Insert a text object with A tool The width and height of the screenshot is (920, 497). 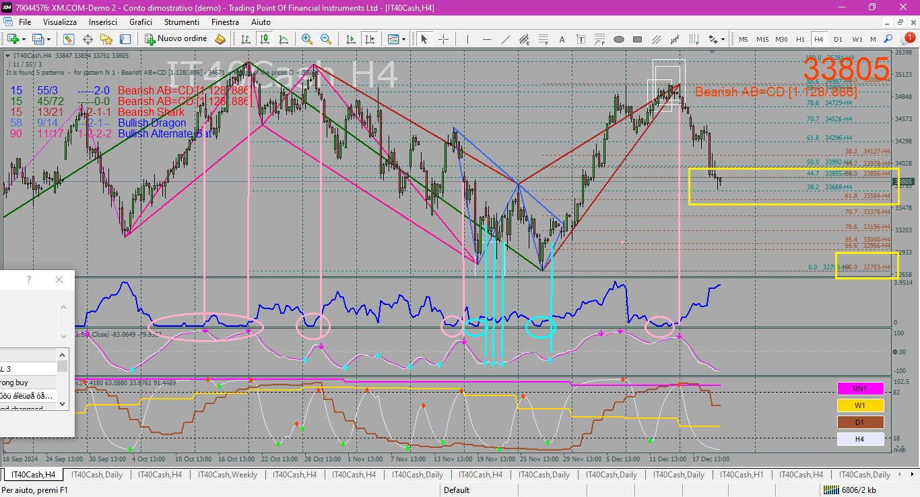[562, 39]
